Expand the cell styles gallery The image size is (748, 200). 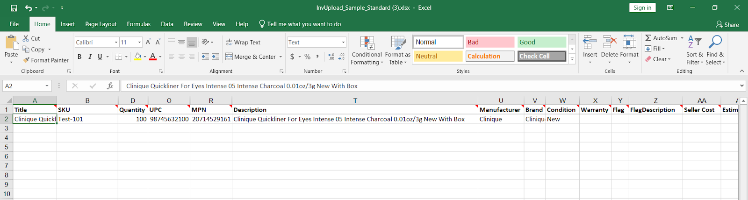tap(572, 59)
